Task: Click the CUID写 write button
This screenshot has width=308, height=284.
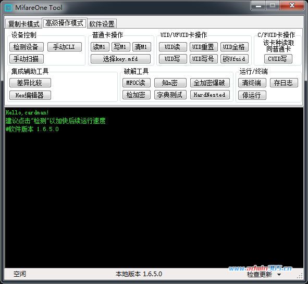Action: [x=278, y=59]
